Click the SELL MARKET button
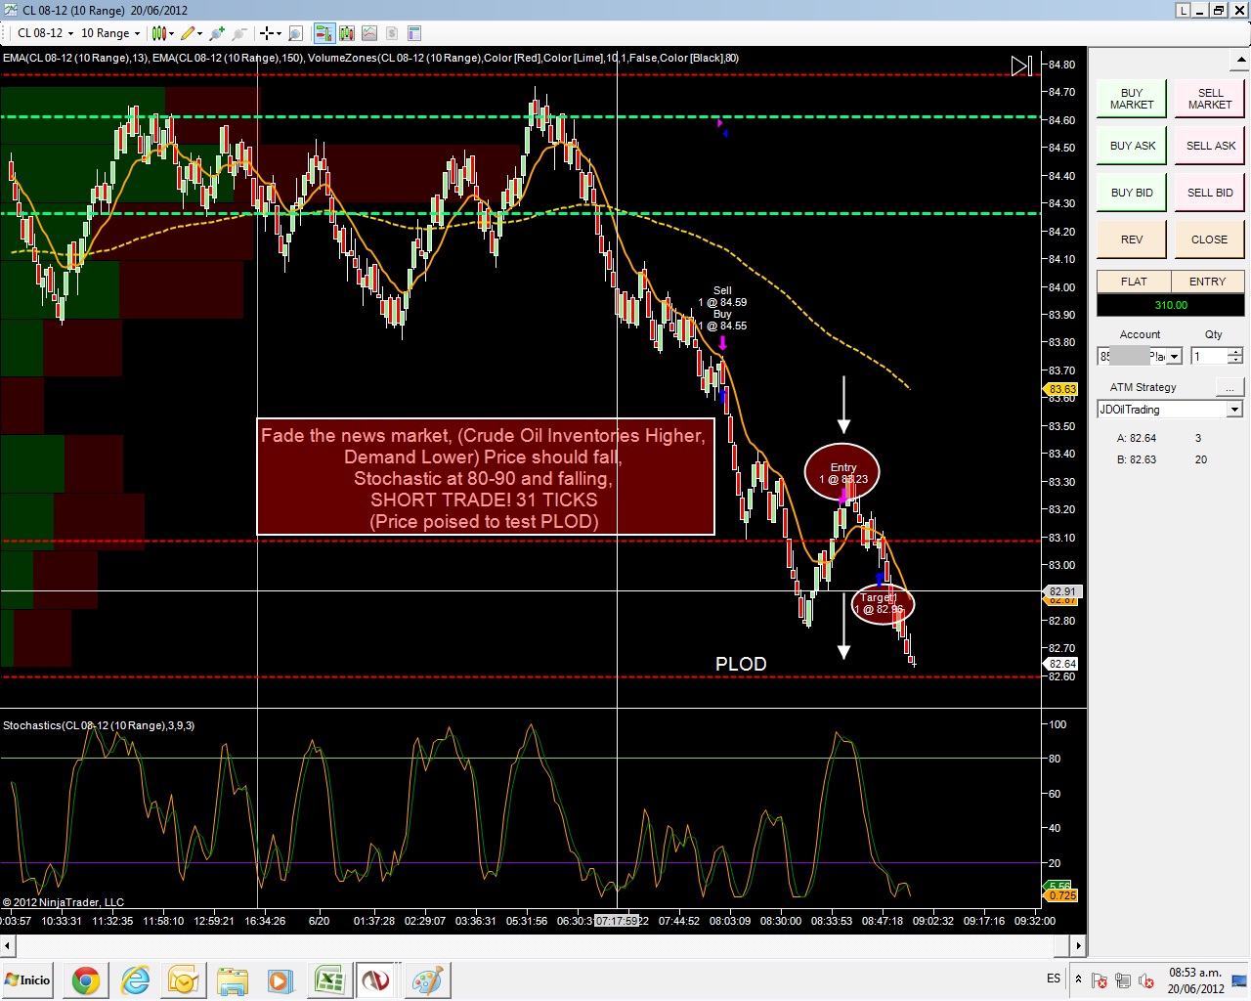Viewport: 1251px width, 1001px height. point(1210,99)
